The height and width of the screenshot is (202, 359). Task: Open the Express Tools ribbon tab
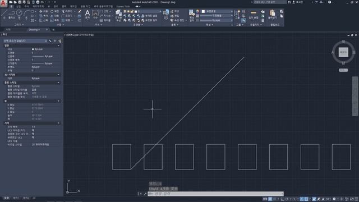[x=123, y=6]
